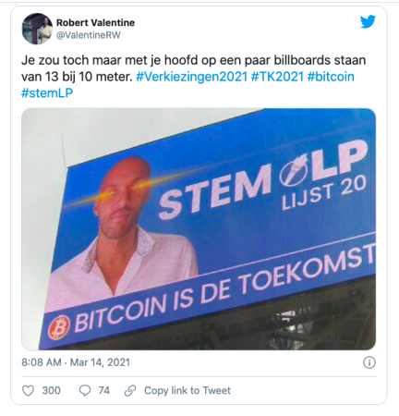The image size is (399, 416).
Task: Follow the #bitcoin hashtag link
Action: pyautogui.click(x=331, y=77)
